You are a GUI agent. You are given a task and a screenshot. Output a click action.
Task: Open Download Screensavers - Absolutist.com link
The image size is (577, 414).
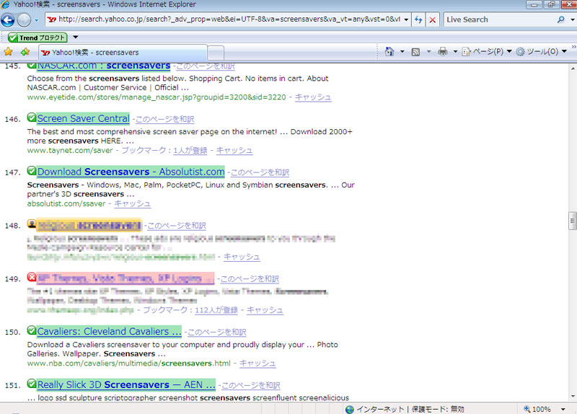(x=131, y=172)
